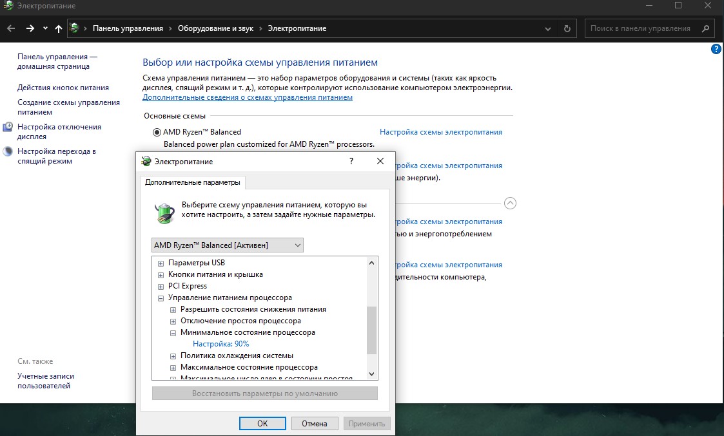Open the power plan combo box
This screenshot has height=436, width=724.
pyautogui.click(x=228, y=245)
